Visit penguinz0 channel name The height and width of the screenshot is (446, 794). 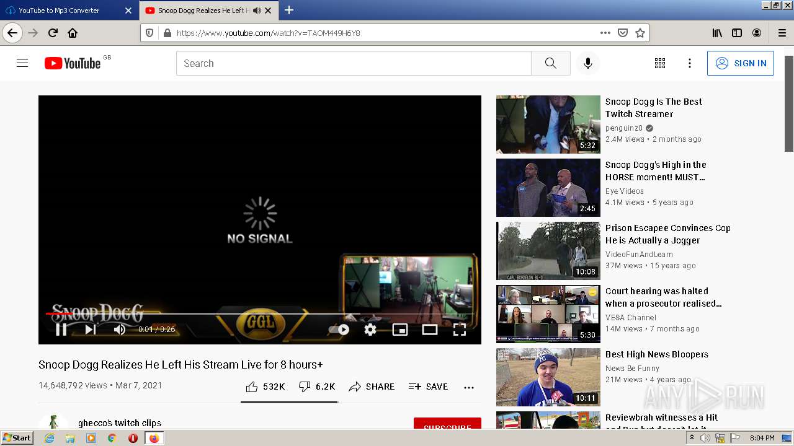tap(624, 128)
